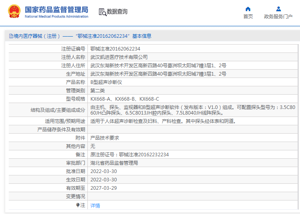
Task: Open the 详情 link in the notes row
Action: (x=95, y=206)
